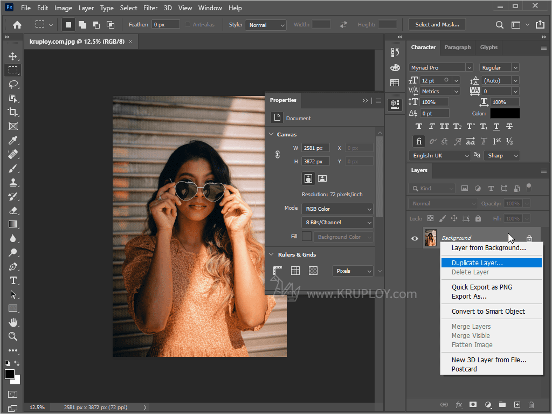Viewport: 552px width, 414px height.
Task: Open the RGB Color mode dropdown
Action: click(x=337, y=209)
